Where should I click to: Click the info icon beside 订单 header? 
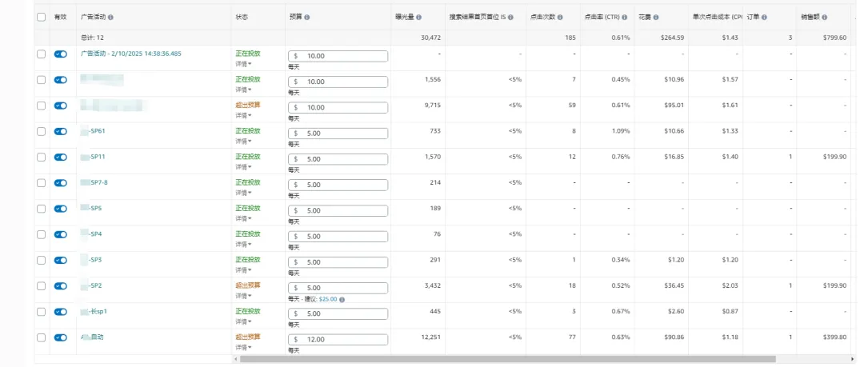click(764, 18)
